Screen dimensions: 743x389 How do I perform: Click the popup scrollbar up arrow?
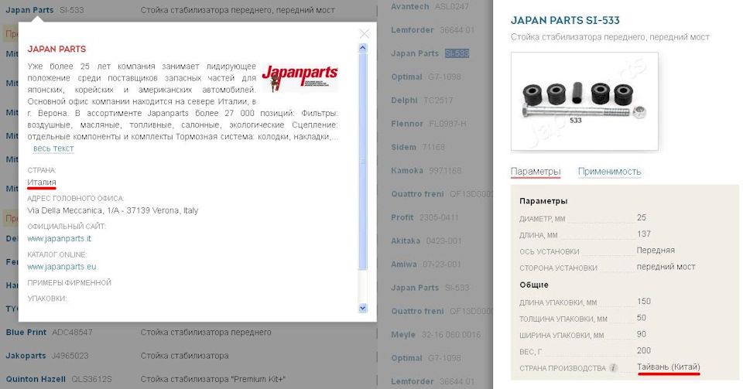pos(363,48)
